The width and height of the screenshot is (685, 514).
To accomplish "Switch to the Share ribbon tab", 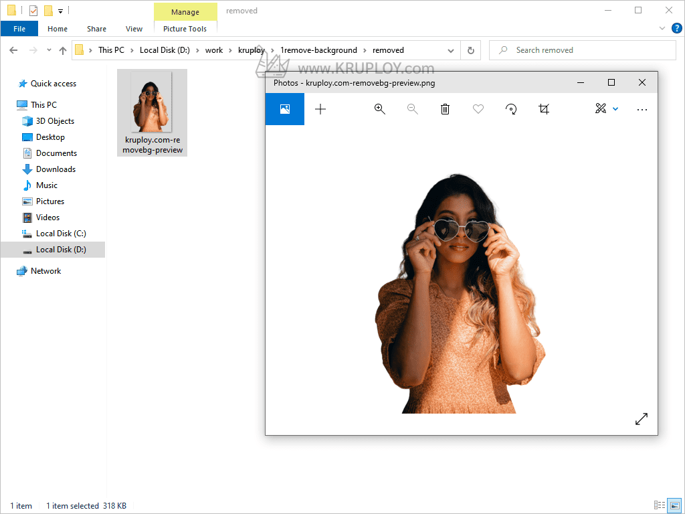I will 96,29.
